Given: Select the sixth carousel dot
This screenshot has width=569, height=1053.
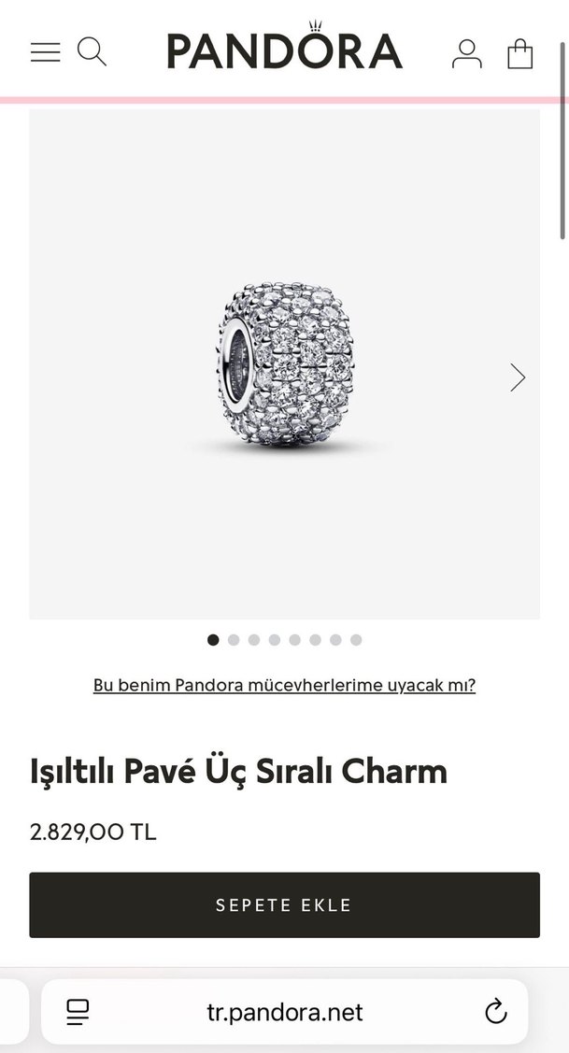Looking at the screenshot, I should click(315, 640).
